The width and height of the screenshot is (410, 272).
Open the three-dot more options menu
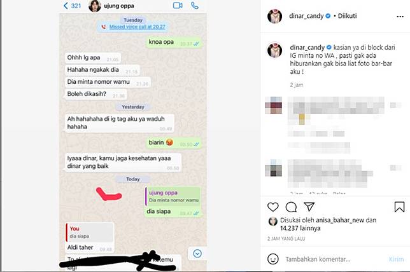tap(400, 17)
